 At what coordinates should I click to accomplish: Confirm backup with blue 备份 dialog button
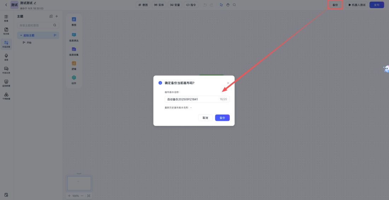222,118
